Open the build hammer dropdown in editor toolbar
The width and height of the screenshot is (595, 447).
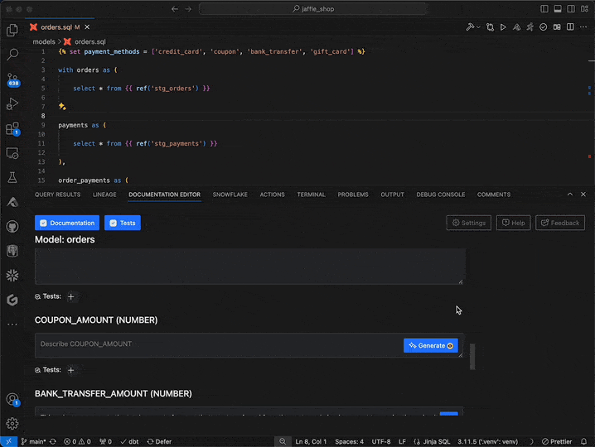(473, 27)
